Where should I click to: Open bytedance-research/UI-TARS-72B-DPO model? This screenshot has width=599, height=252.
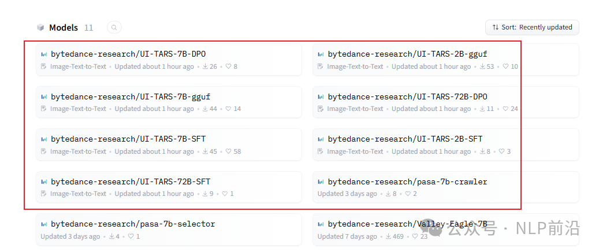[446, 102]
